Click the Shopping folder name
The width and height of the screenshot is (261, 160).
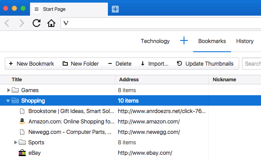(33, 100)
